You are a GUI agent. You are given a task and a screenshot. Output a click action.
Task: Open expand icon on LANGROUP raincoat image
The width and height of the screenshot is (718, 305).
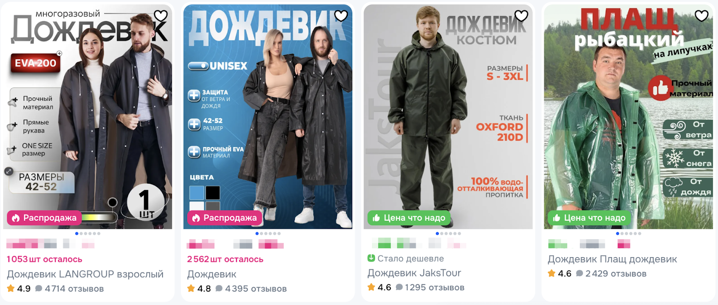coord(9,171)
